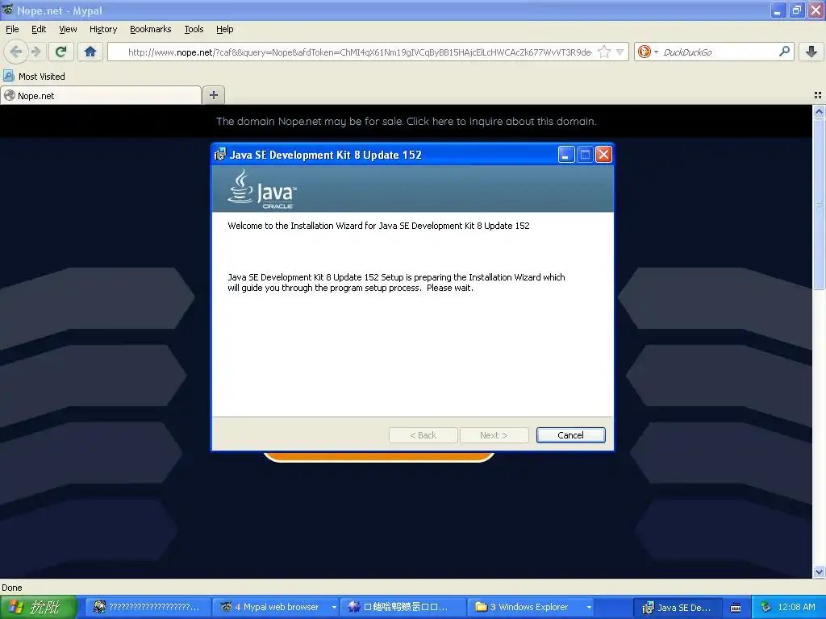The width and height of the screenshot is (826, 619).
Task: Show tab groups grid icon
Action: click(x=818, y=95)
